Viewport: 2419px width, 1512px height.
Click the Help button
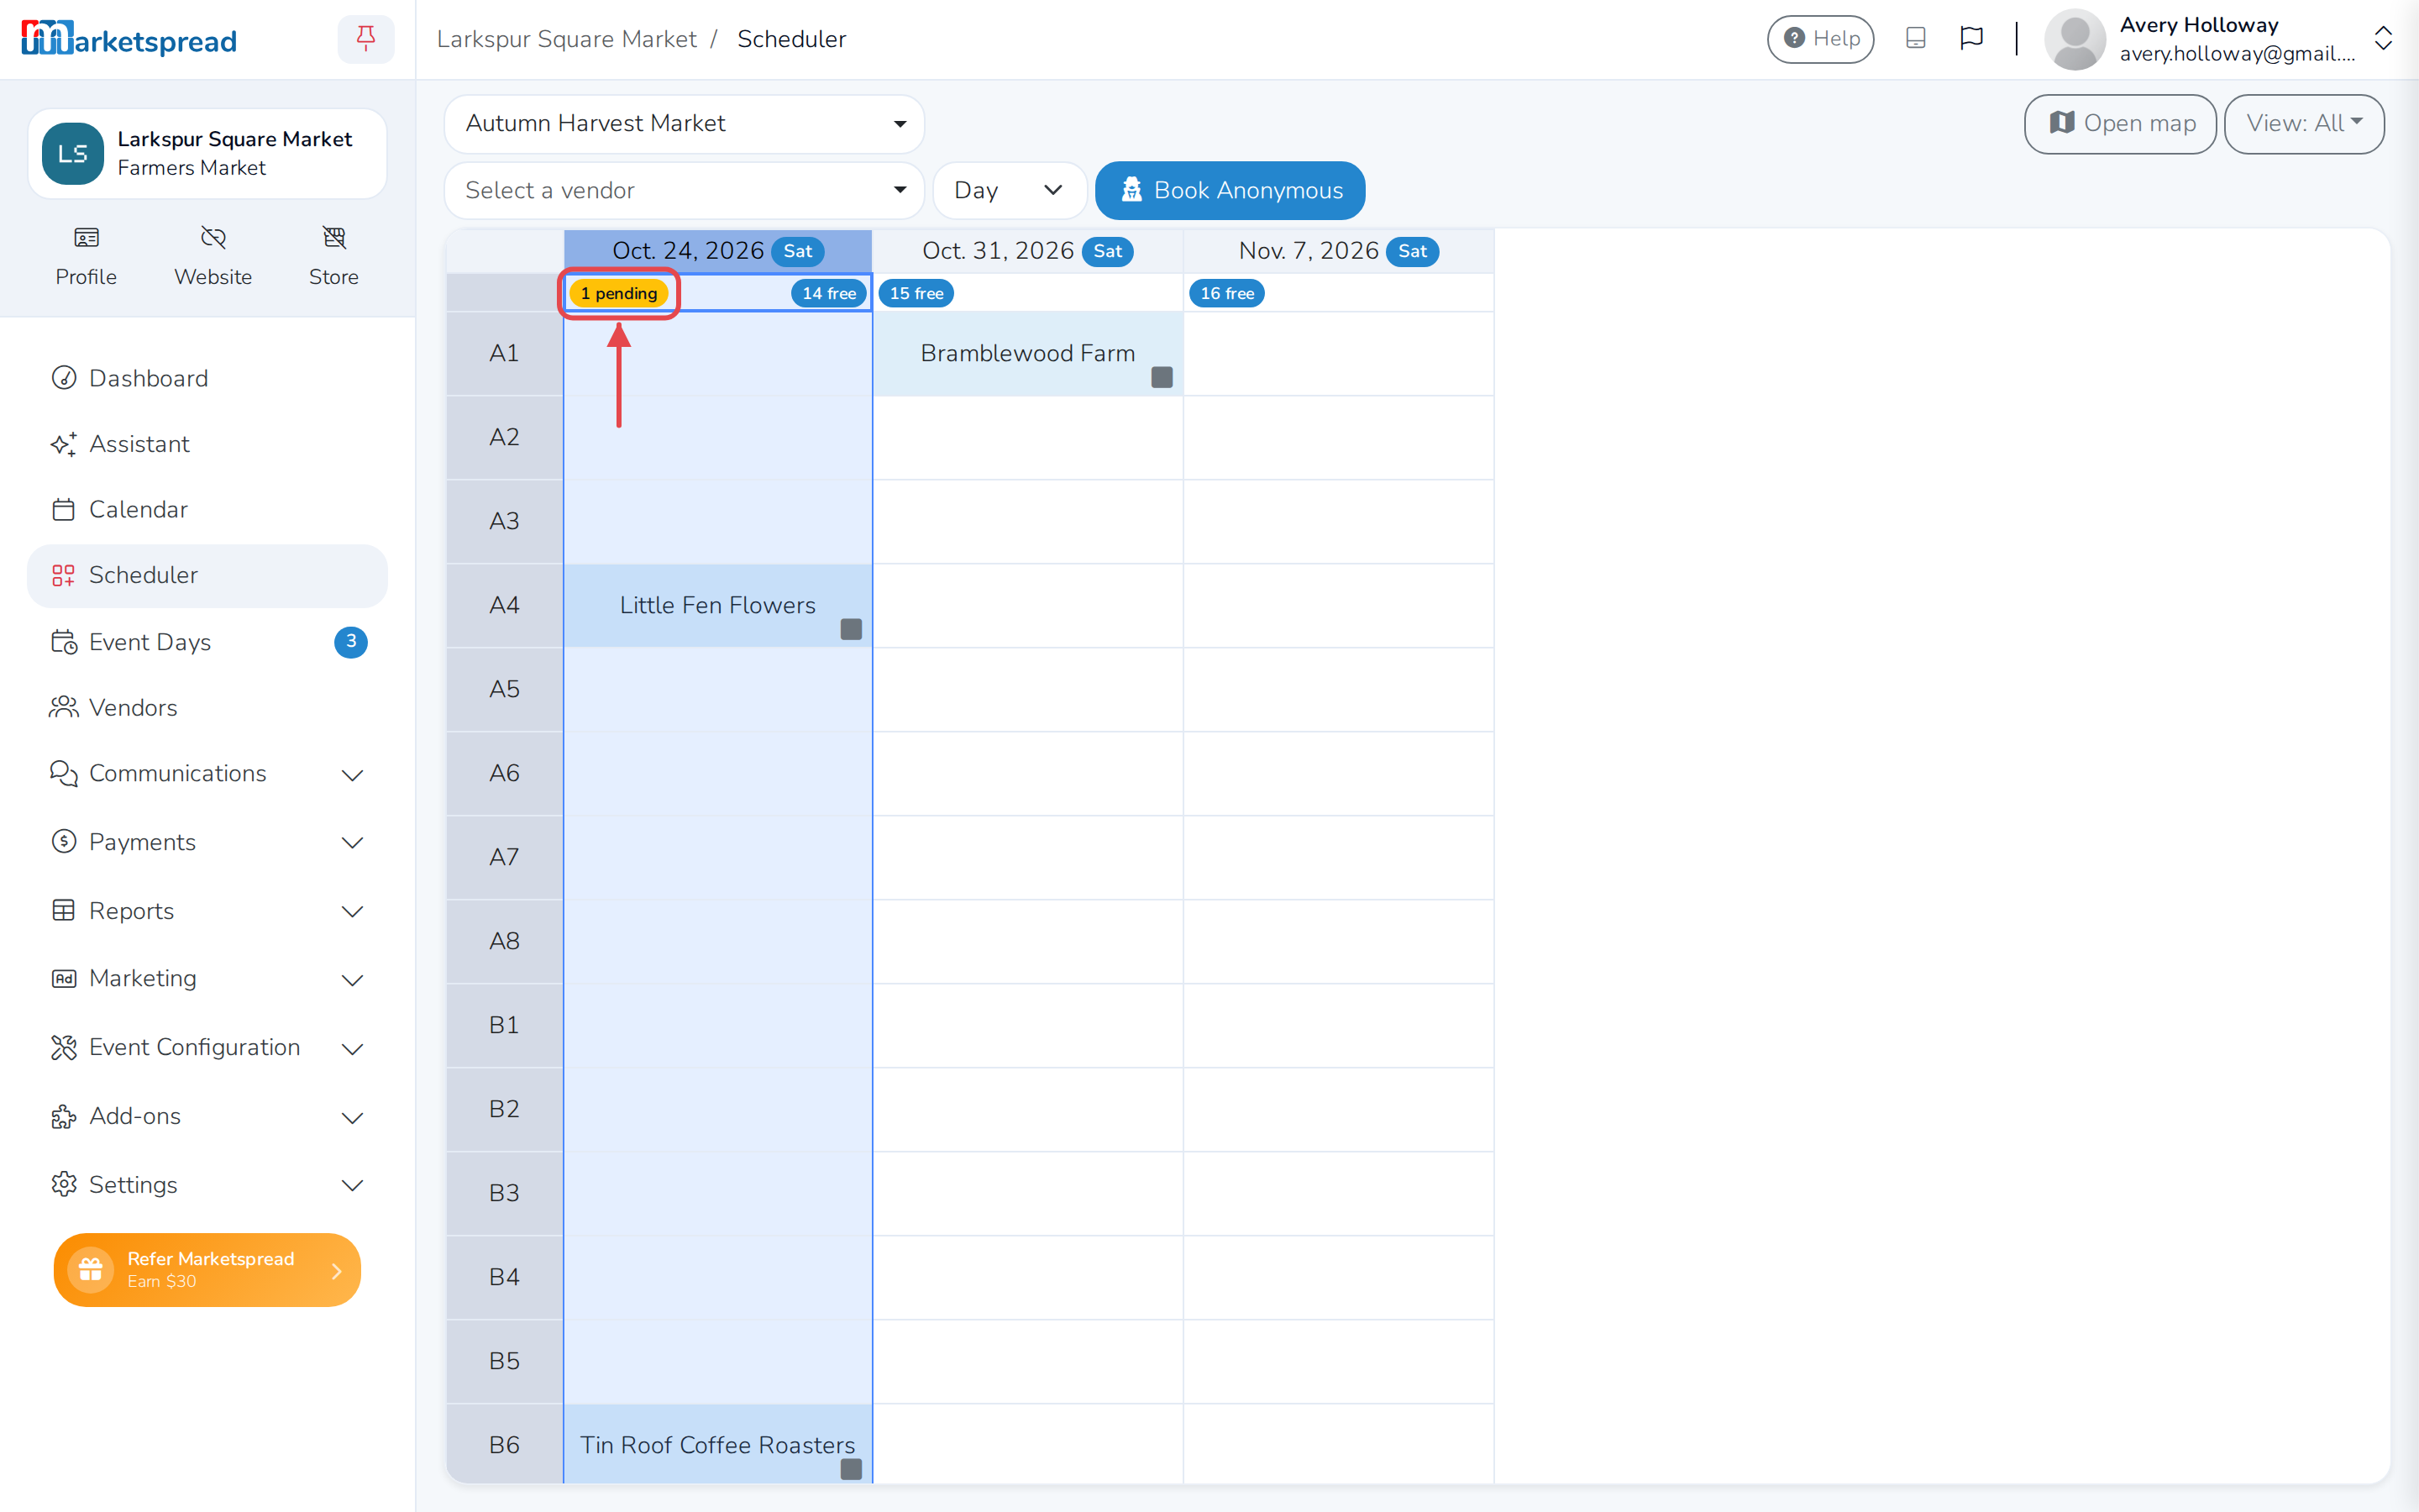[x=1820, y=39]
